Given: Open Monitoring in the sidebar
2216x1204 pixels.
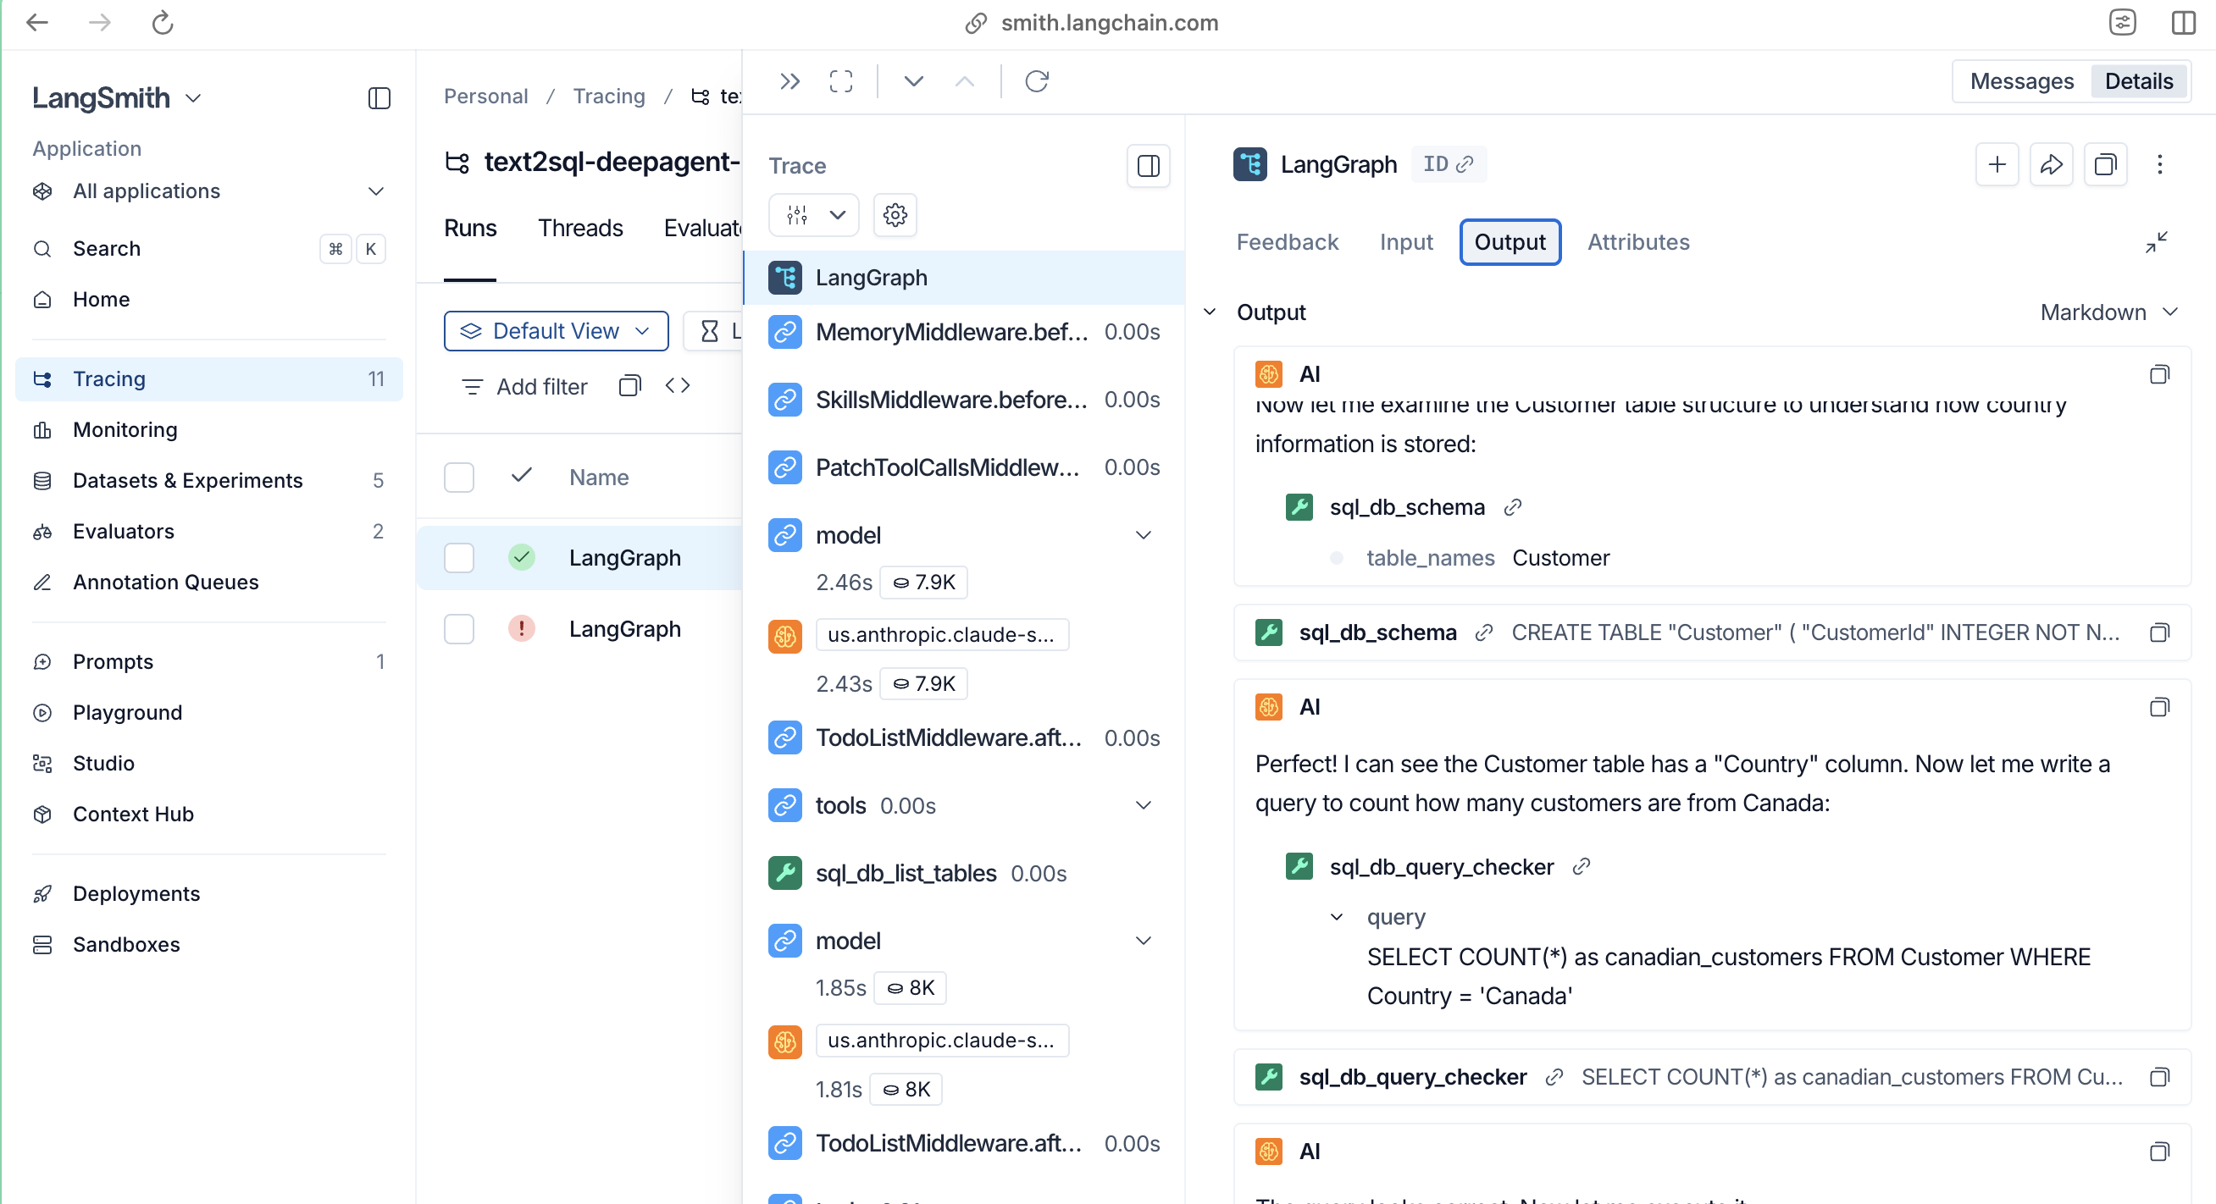Looking at the screenshot, I should coord(209,430).
